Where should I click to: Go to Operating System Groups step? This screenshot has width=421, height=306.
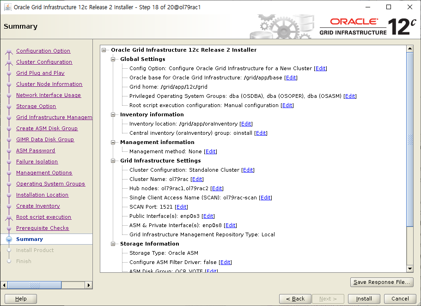tap(50, 184)
